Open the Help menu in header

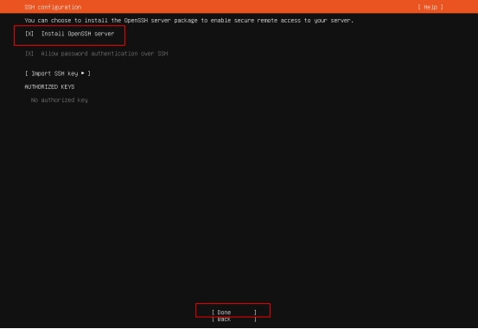point(430,7)
